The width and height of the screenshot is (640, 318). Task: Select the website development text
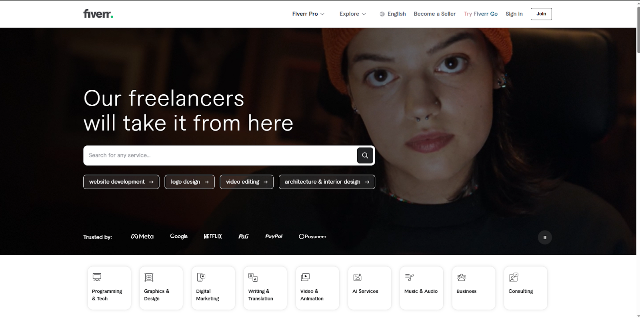pyautogui.click(x=117, y=182)
